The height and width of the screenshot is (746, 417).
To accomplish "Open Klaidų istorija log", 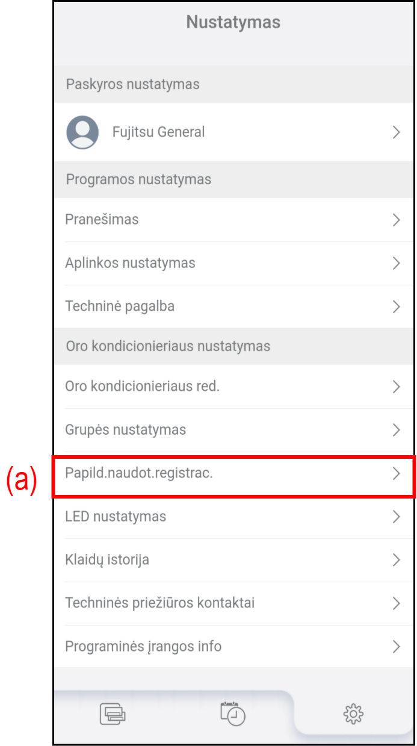I will click(x=233, y=560).
